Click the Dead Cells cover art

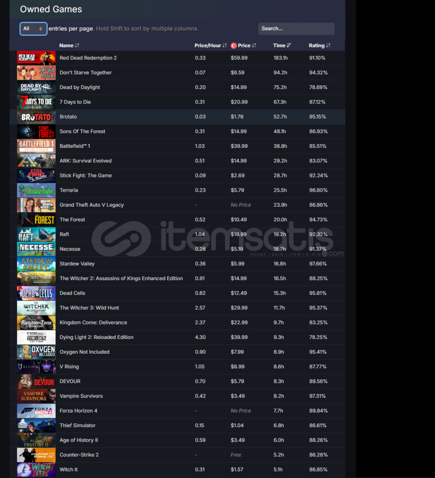coord(36,293)
